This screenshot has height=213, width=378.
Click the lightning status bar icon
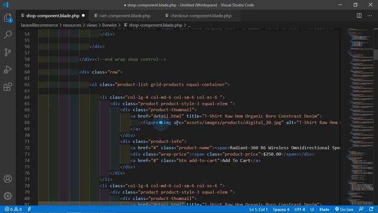(x=29, y=209)
